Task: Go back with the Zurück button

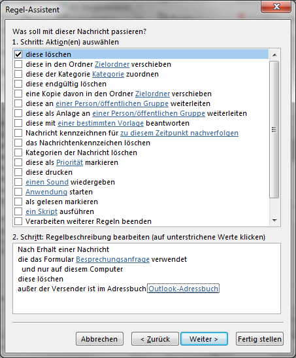Action: click(155, 339)
